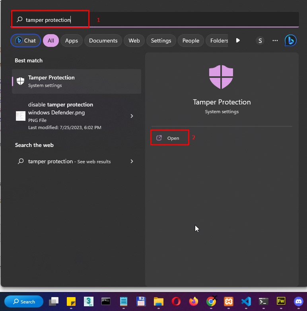Click the search text input box
Screen dimensions: 307x311
tap(155, 19)
